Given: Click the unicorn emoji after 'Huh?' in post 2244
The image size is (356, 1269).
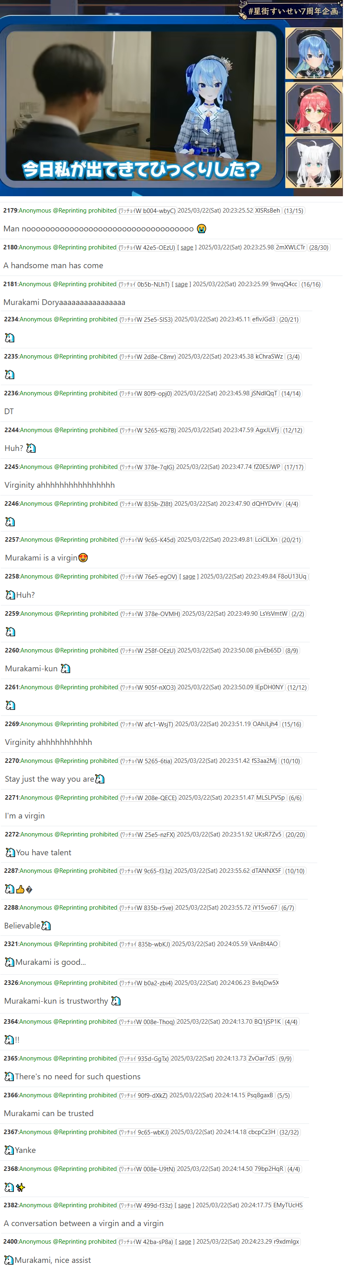Looking at the screenshot, I should (31, 448).
